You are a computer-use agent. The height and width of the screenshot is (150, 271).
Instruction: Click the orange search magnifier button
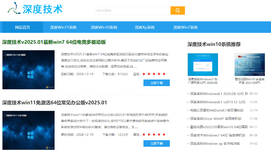click(x=178, y=10)
